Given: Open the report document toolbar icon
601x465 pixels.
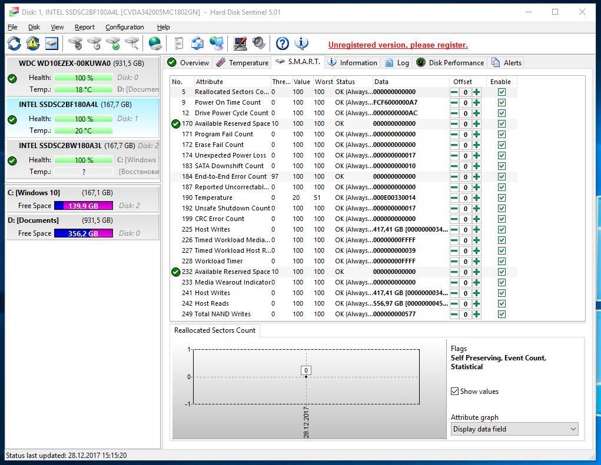Looking at the screenshot, I should pyautogui.click(x=179, y=44).
